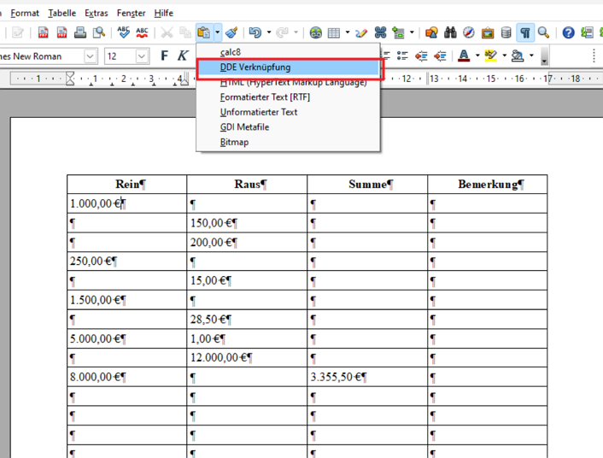Toggle bold formatting (F button)
The image size is (603, 458).
(164, 56)
